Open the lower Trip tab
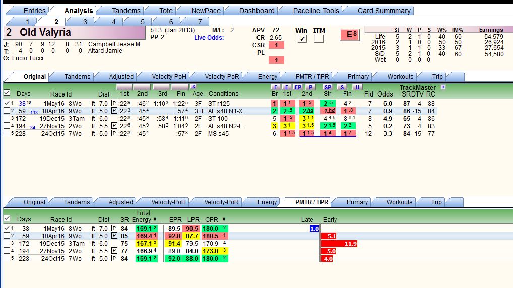Viewport: 513px width, 288px height. click(x=436, y=202)
